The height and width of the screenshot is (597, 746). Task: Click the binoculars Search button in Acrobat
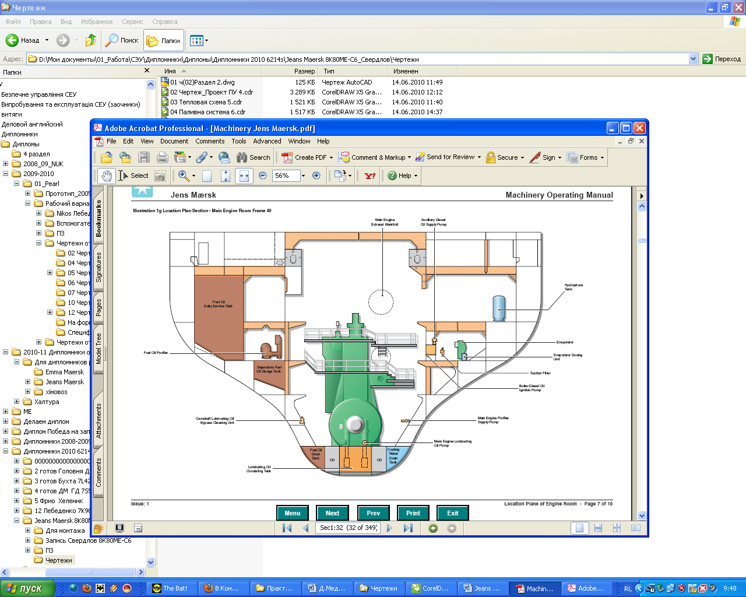pyautogui.click(x=254, y=157)
